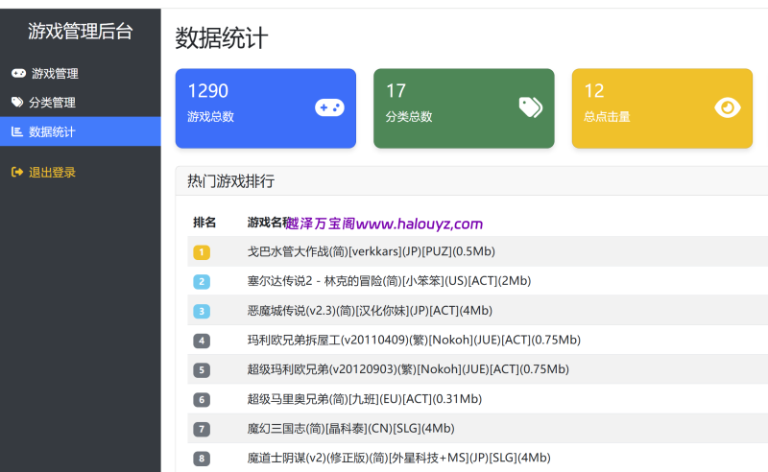Click the tags icon on the green card

pyautogui.click(x=531, y=107)
